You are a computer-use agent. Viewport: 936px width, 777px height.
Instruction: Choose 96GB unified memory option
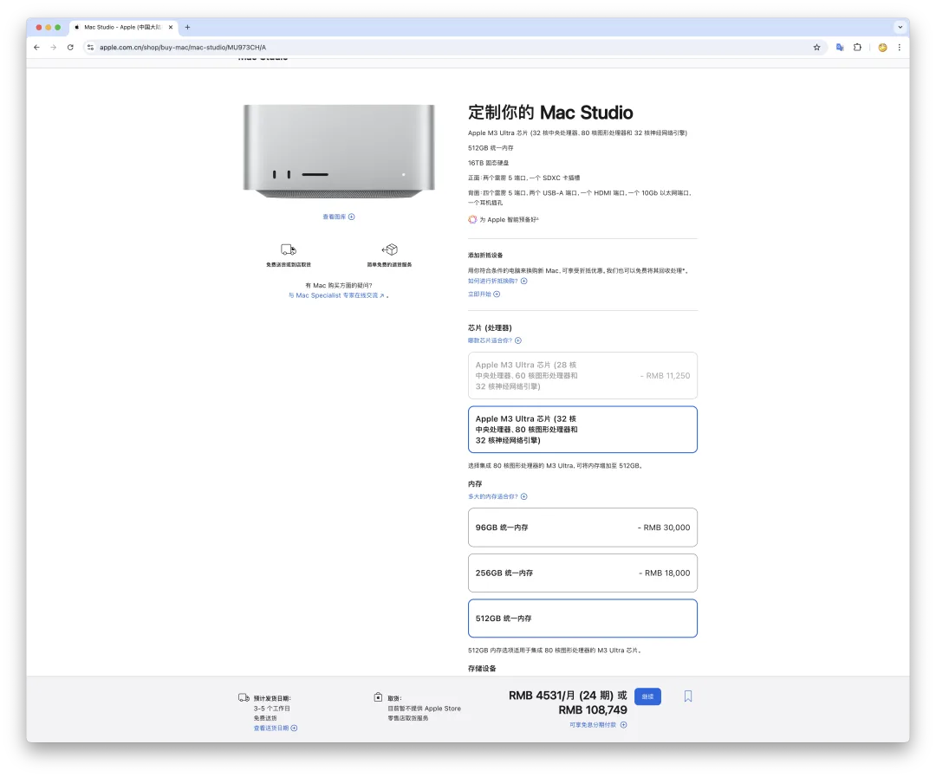pyautogui.click(x=582, y=528)
